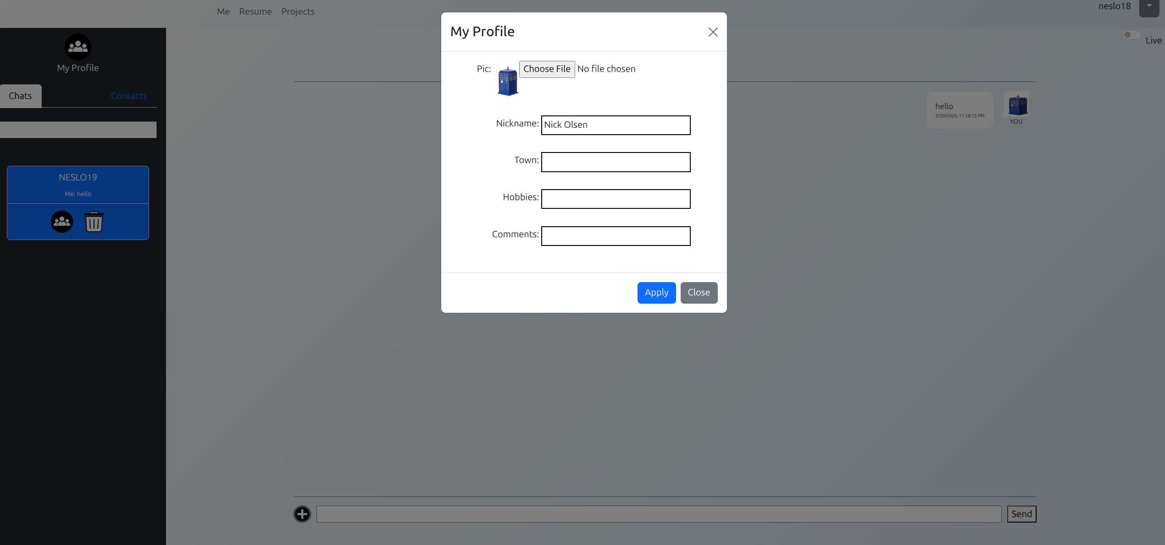Open the Projects navigation link
The height and width of the screenshot is (545, 1165).
[298, 11]
